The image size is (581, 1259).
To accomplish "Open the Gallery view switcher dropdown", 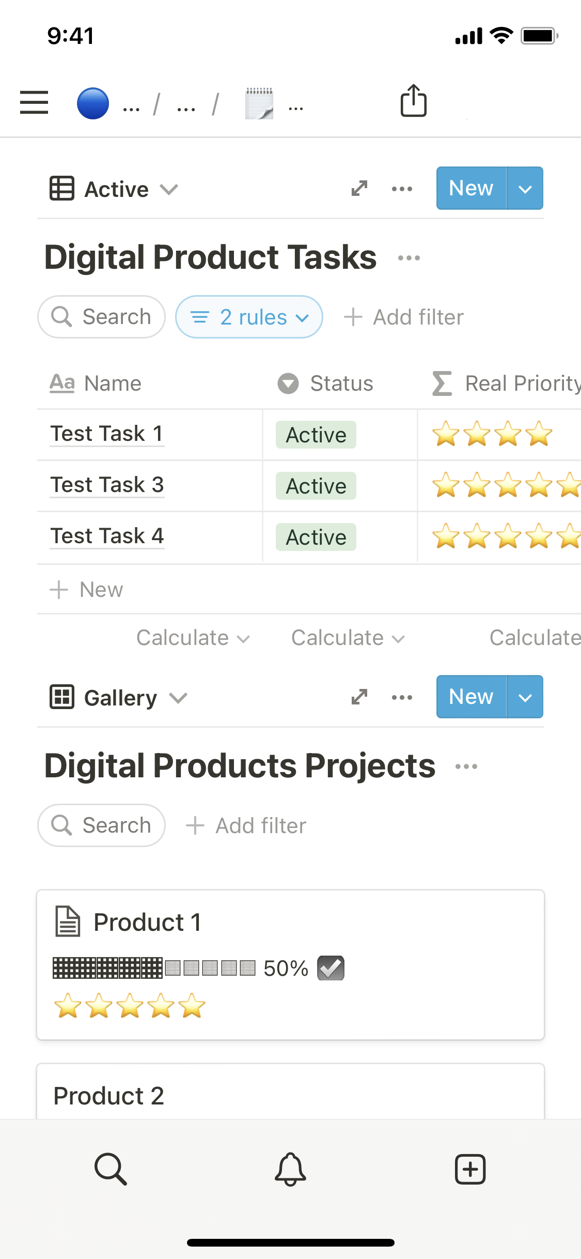I will (x=119, y=698).
